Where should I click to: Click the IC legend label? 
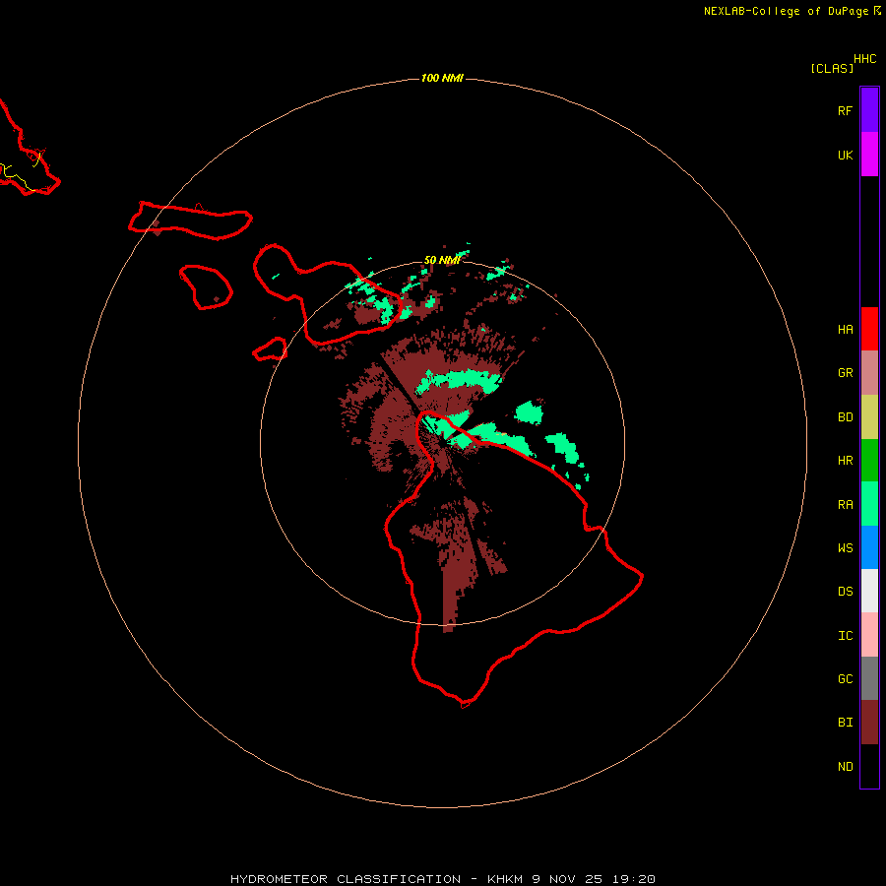click(x=845, y=636)
